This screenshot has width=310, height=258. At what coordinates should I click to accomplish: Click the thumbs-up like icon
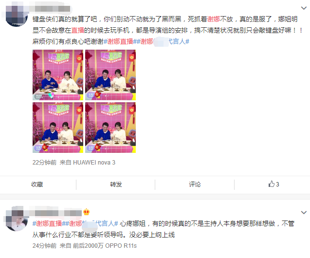(272, 184)
